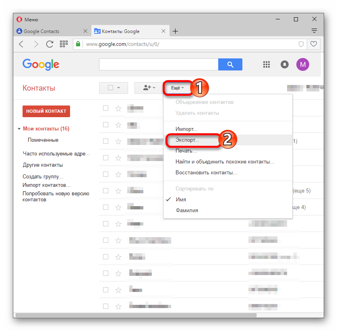Click the address bar URL
The image size is (337, 331).
pos(122,44)
